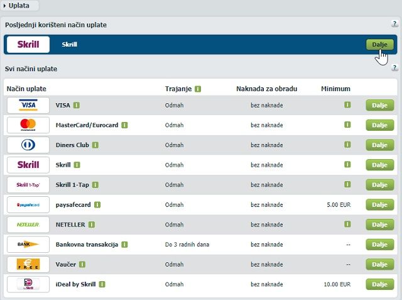This screenshot has width=402, height=300.
Task: Click the 'NETELLER' name text
Action: [x=70, y=225]
